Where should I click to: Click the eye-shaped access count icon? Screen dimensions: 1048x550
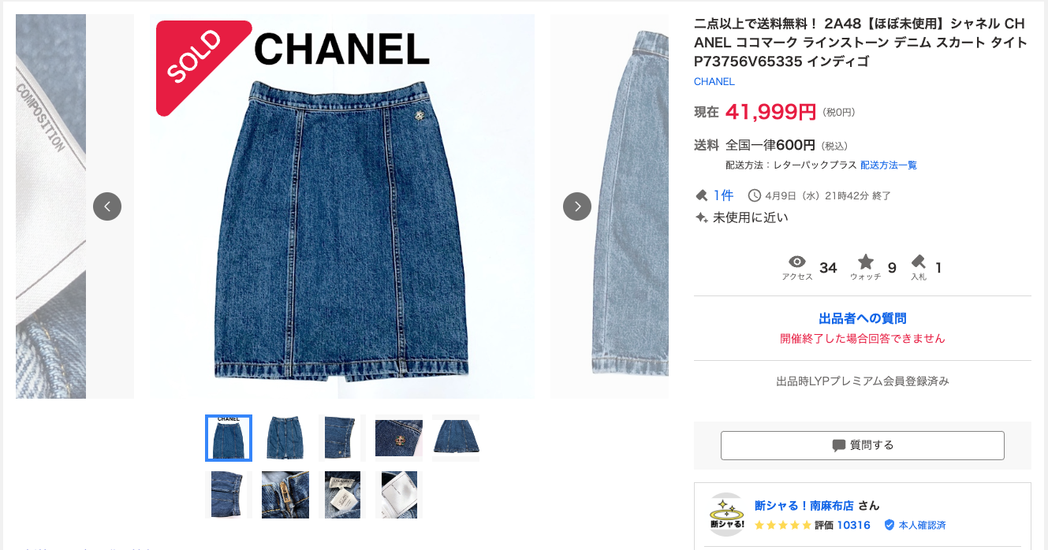[x=797, y=262]
